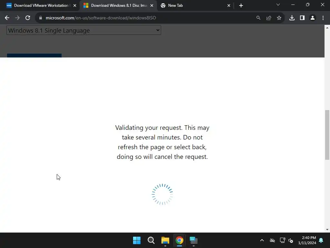330x248 pixels.
Task: Bookmark this page with the star
Action: 279,18
